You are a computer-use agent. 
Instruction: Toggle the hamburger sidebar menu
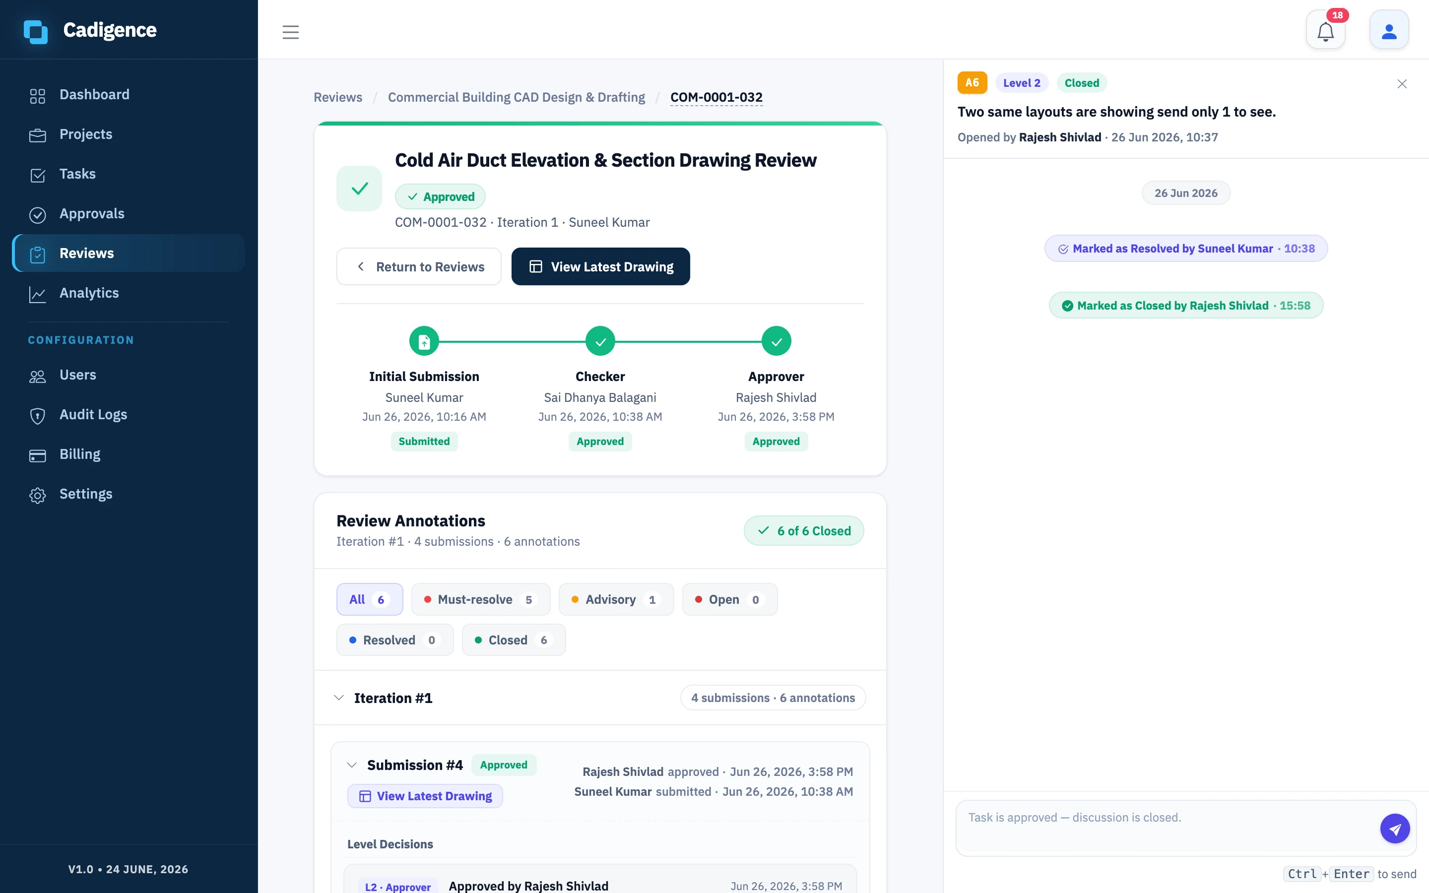291,32
